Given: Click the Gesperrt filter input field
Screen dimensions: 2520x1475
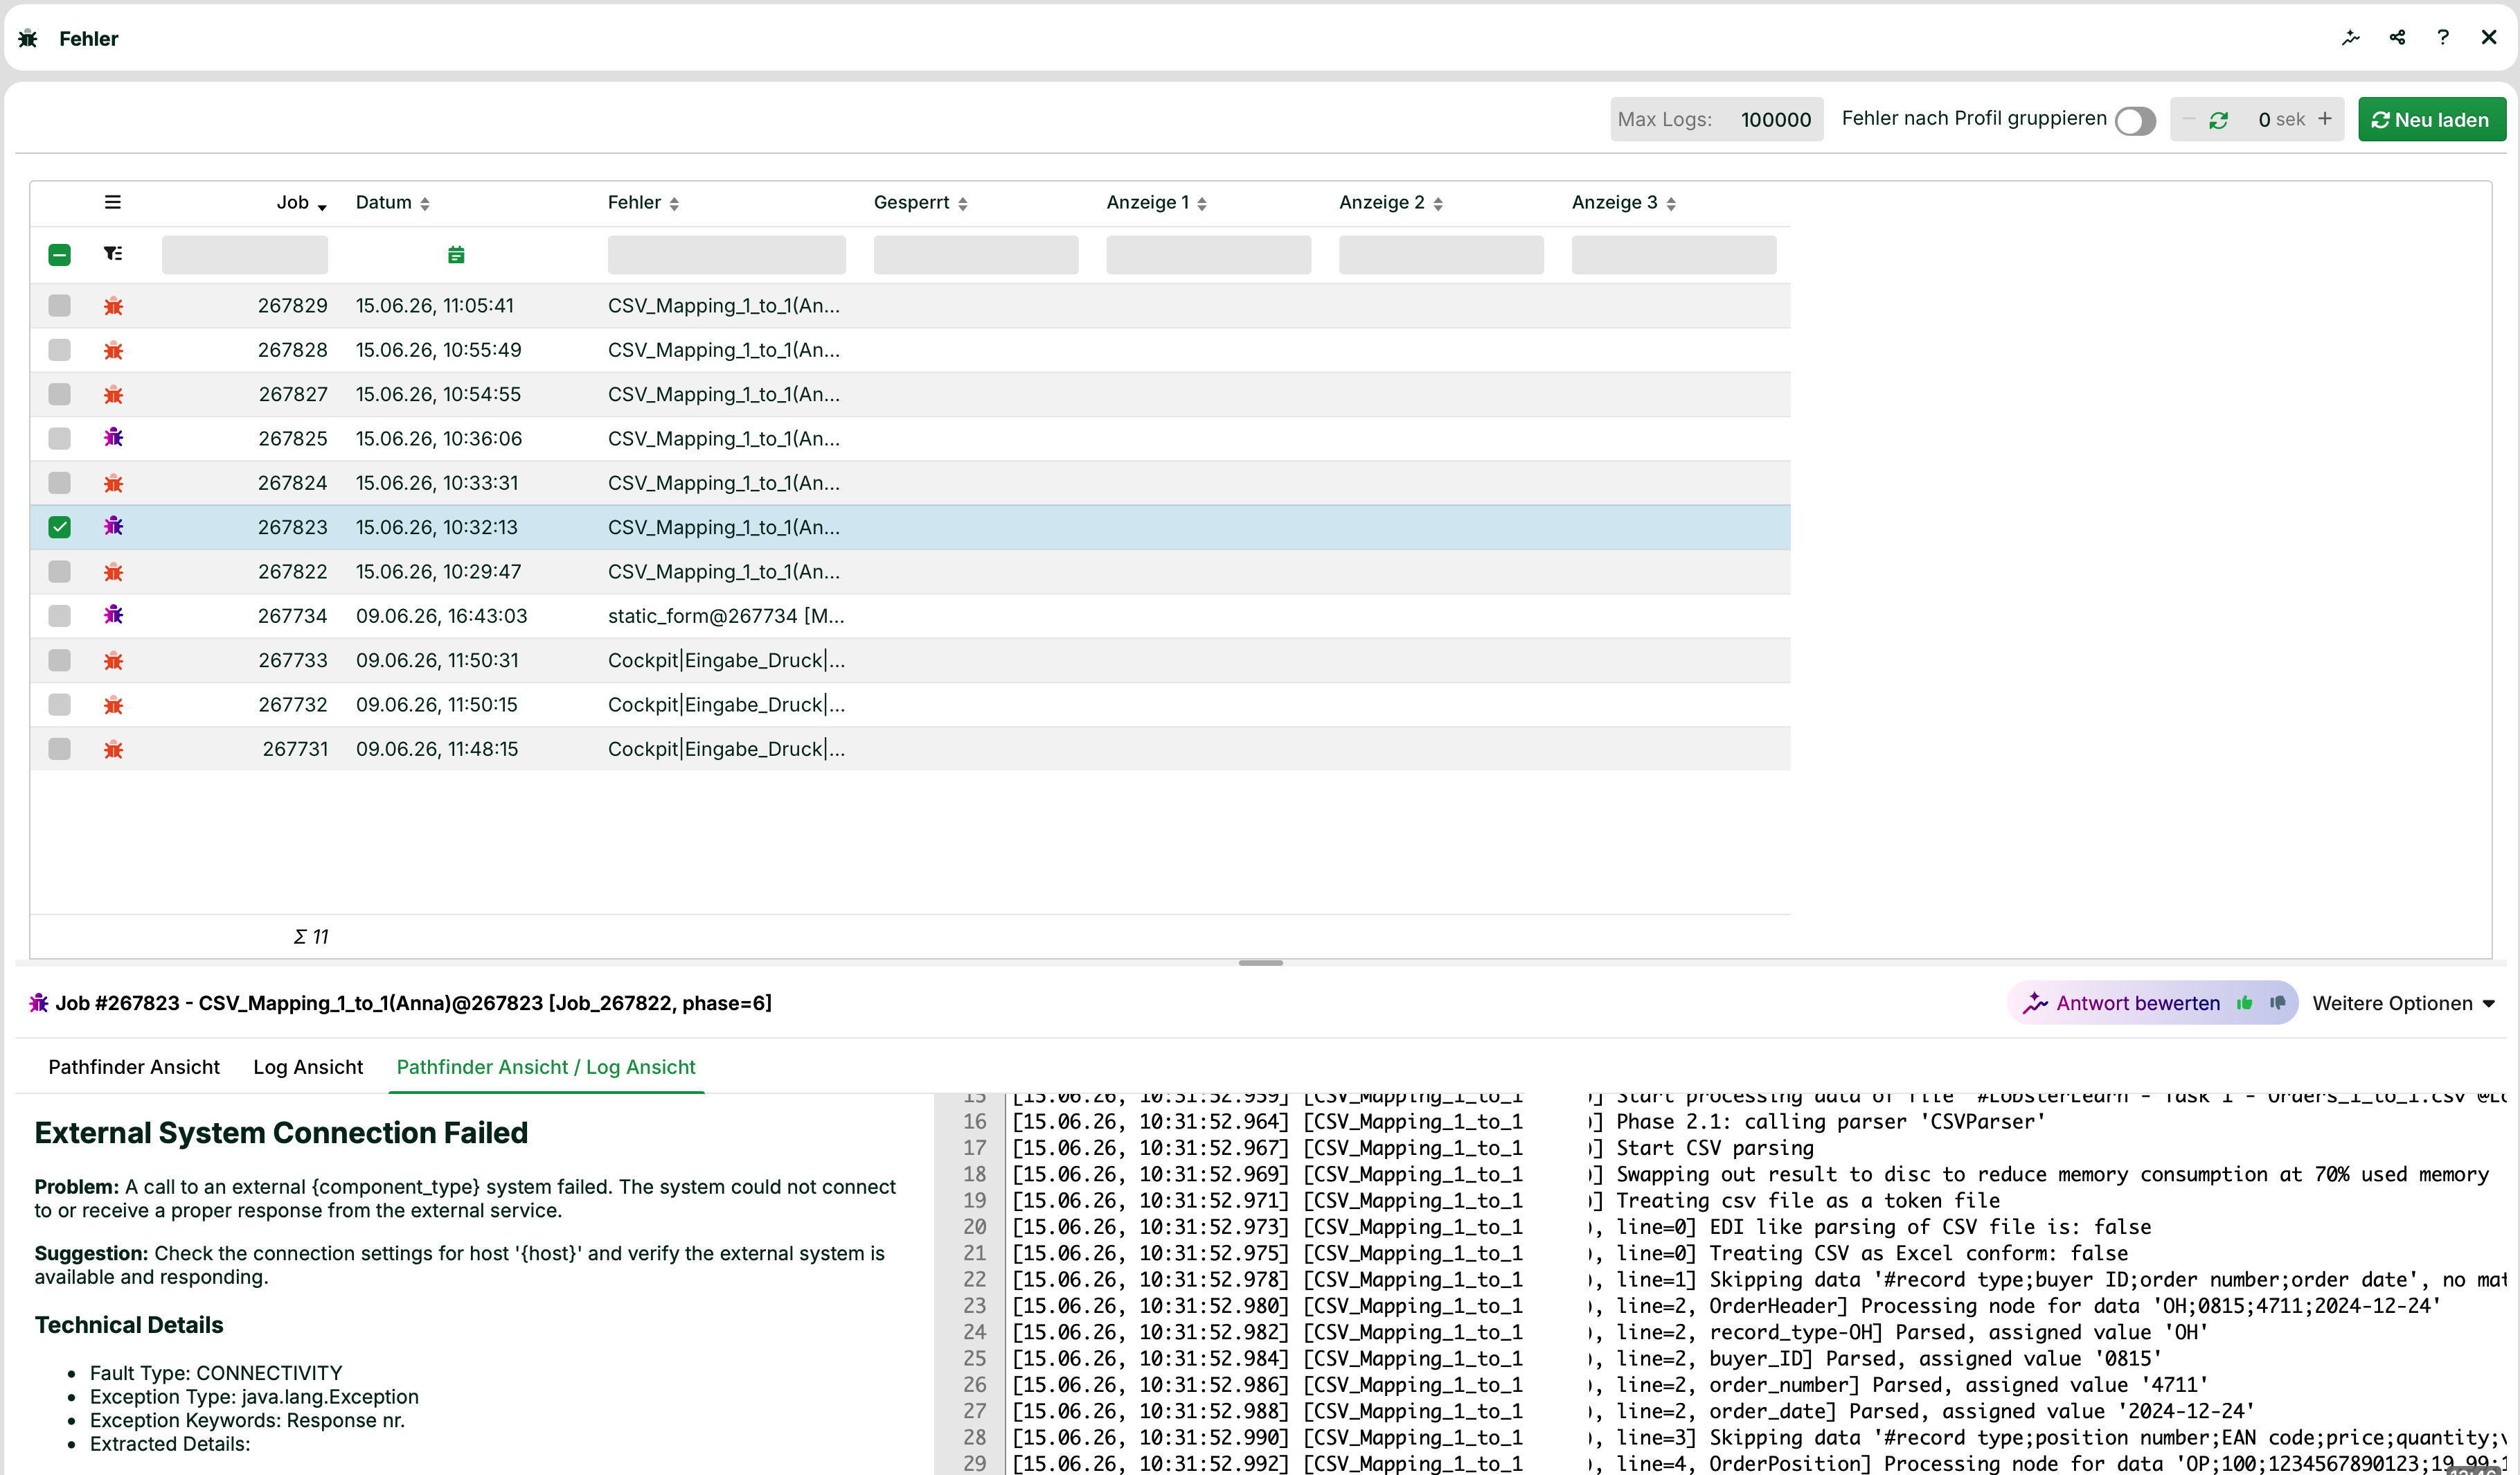Looking at the screenshot, I should pos(976,255).
